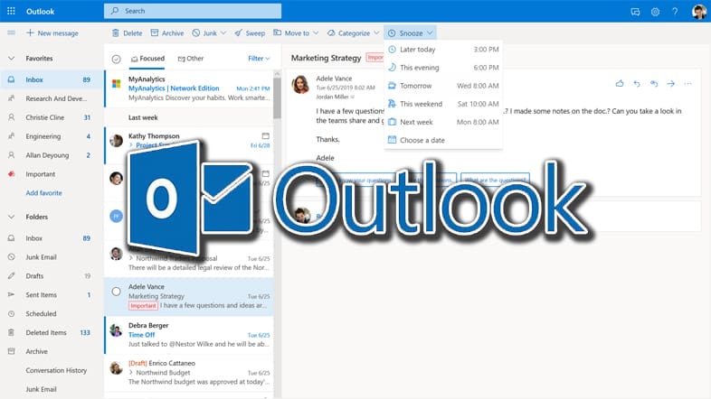Click the Outlook title in header
This screenshot has height=399, width=711.
(x=41, y=12)
